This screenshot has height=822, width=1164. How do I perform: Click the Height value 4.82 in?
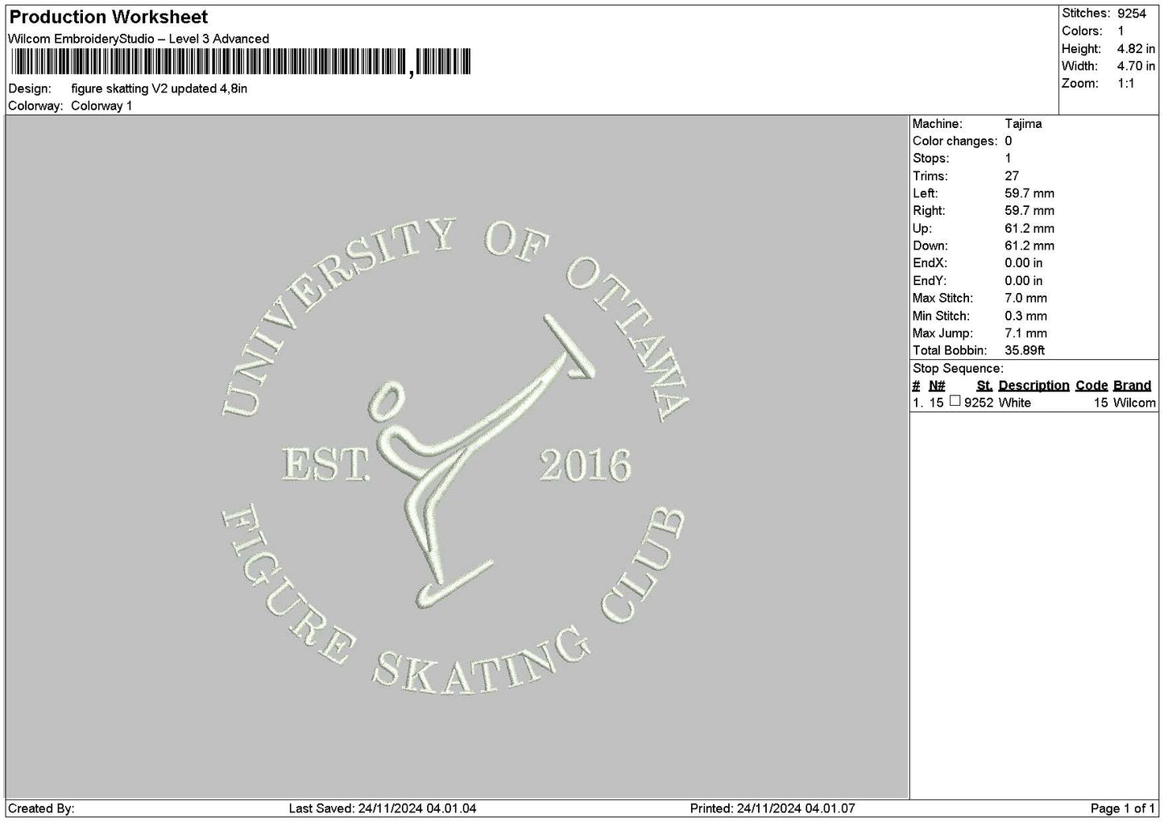(x=1136, y=49)
